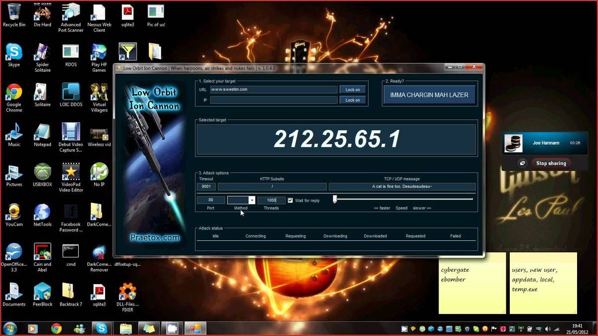Open the Recycle Bin desktop icon
The height and width of the screenshot is (336, 598).
click(14, 15)
